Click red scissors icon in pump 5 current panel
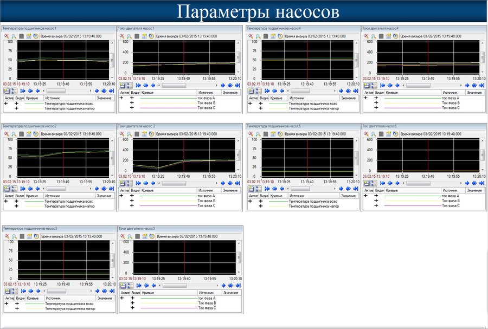This screenshot has height=329, width=488. tap(366, 134)
